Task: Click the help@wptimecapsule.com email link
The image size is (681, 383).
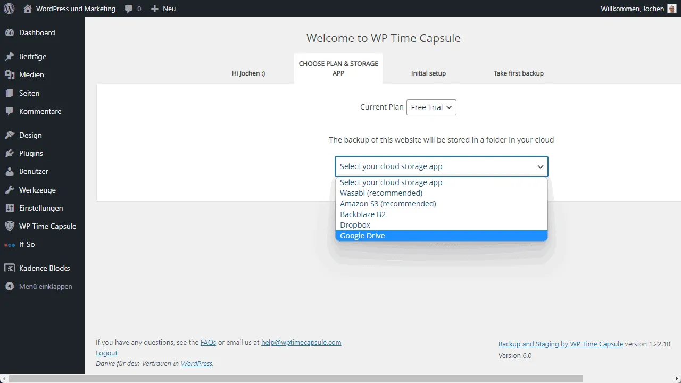Action: coord(301,343)
